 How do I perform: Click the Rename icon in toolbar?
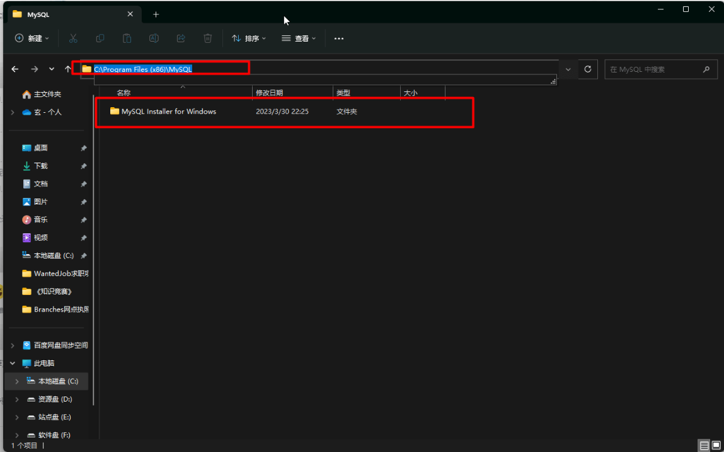click(154, 38)
